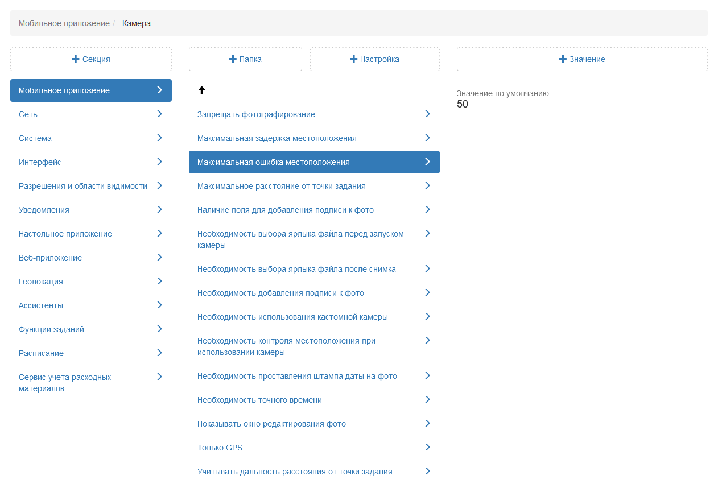Open Разрешения и области видимости section

pyautogui.click(x=91, y=186)
